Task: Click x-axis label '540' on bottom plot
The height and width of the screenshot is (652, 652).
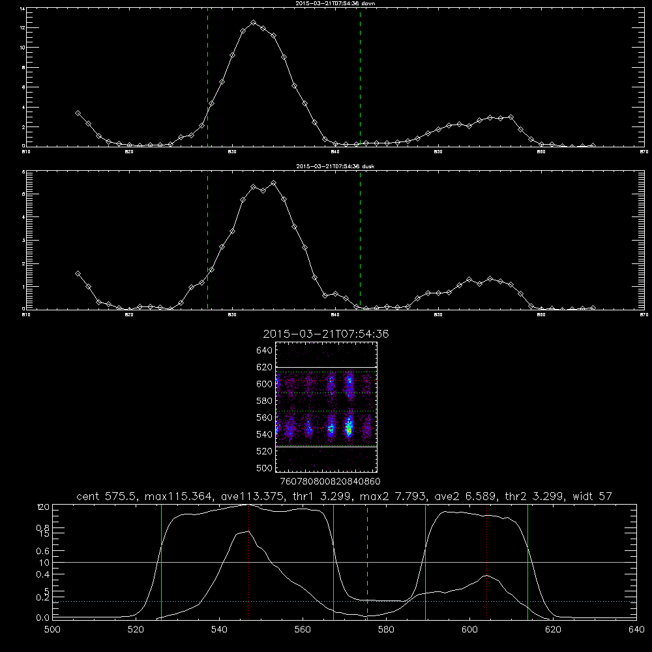Action: tap(219, 630)
